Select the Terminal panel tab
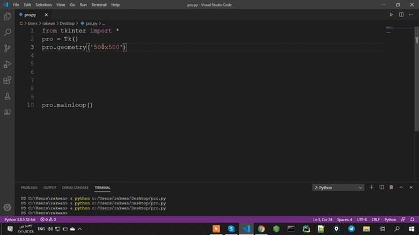419x235 pixels. [x=102, y=187]
